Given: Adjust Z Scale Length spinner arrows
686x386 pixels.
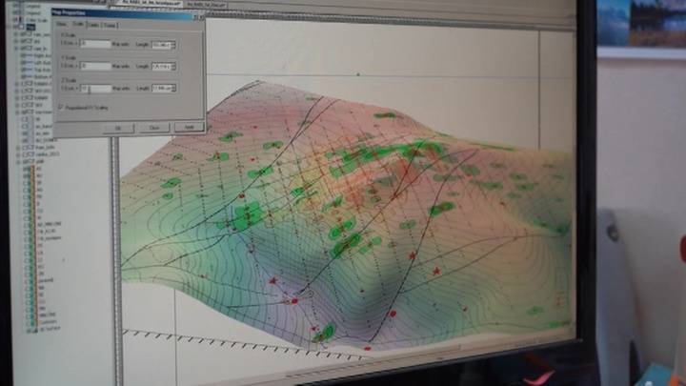Looking at the screenshot, I should pos(173,88).
